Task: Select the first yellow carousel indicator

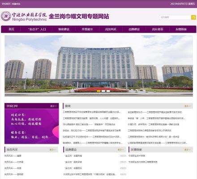Action: tap(98, 91)
